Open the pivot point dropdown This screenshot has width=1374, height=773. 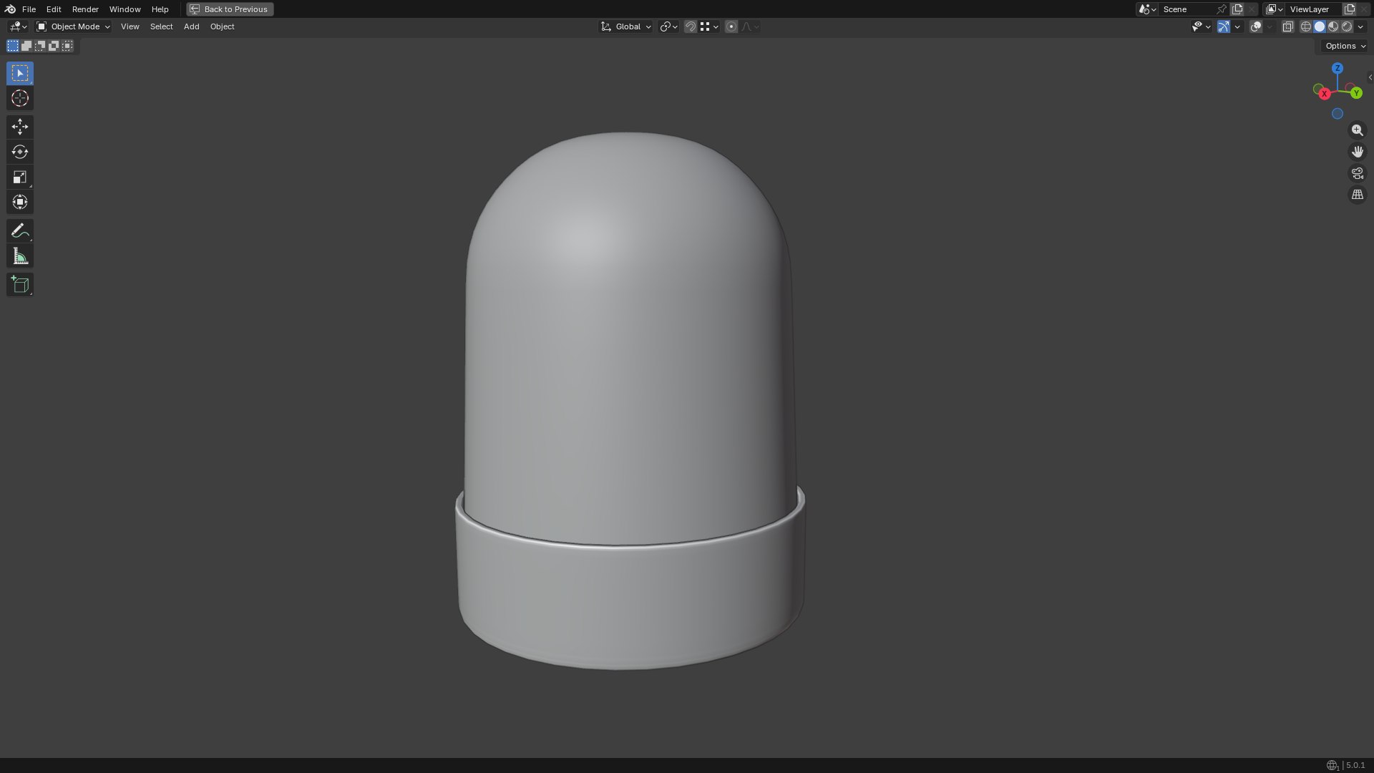(x=668, y=26)
